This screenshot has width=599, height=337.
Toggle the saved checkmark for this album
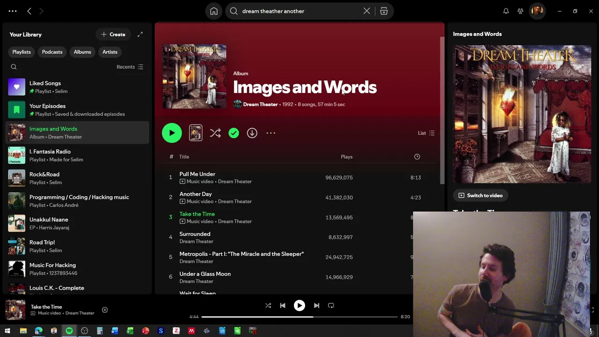(x=234, y=133)
